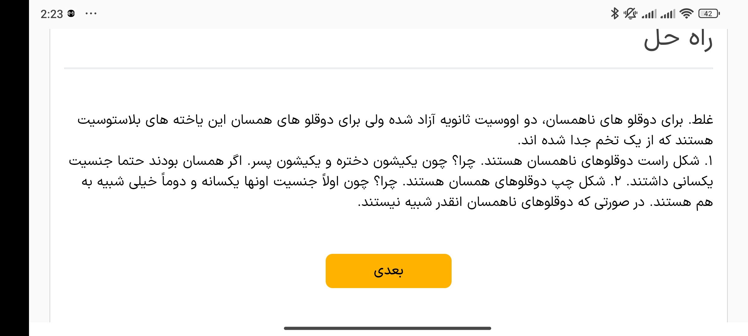Tap the first cellular signal icon
The width and height of the screenshot is (748, 336).
(649, 14)
